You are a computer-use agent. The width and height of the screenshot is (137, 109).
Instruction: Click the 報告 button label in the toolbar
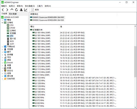point(37,10)
